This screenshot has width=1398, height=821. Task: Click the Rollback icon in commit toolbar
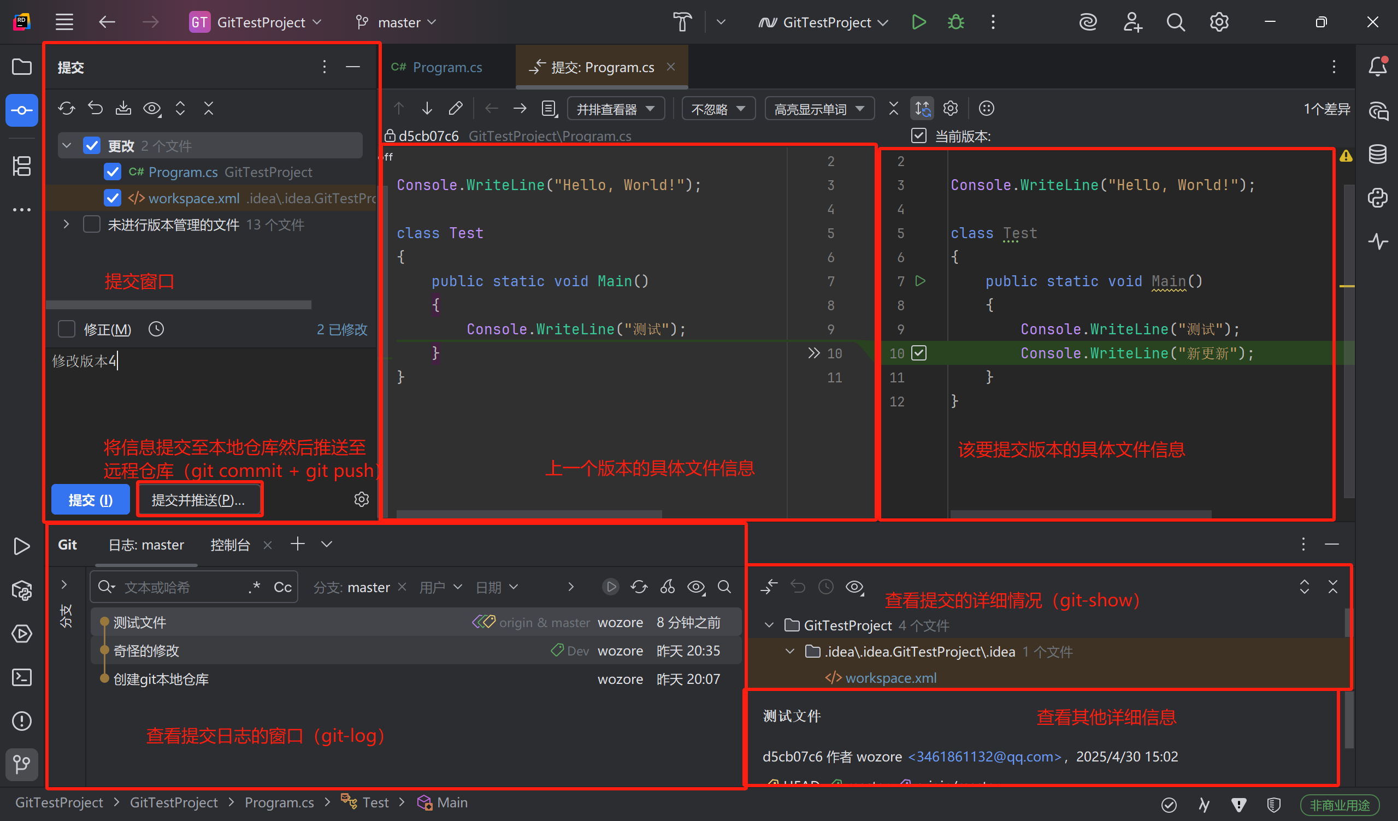[96, 108]
